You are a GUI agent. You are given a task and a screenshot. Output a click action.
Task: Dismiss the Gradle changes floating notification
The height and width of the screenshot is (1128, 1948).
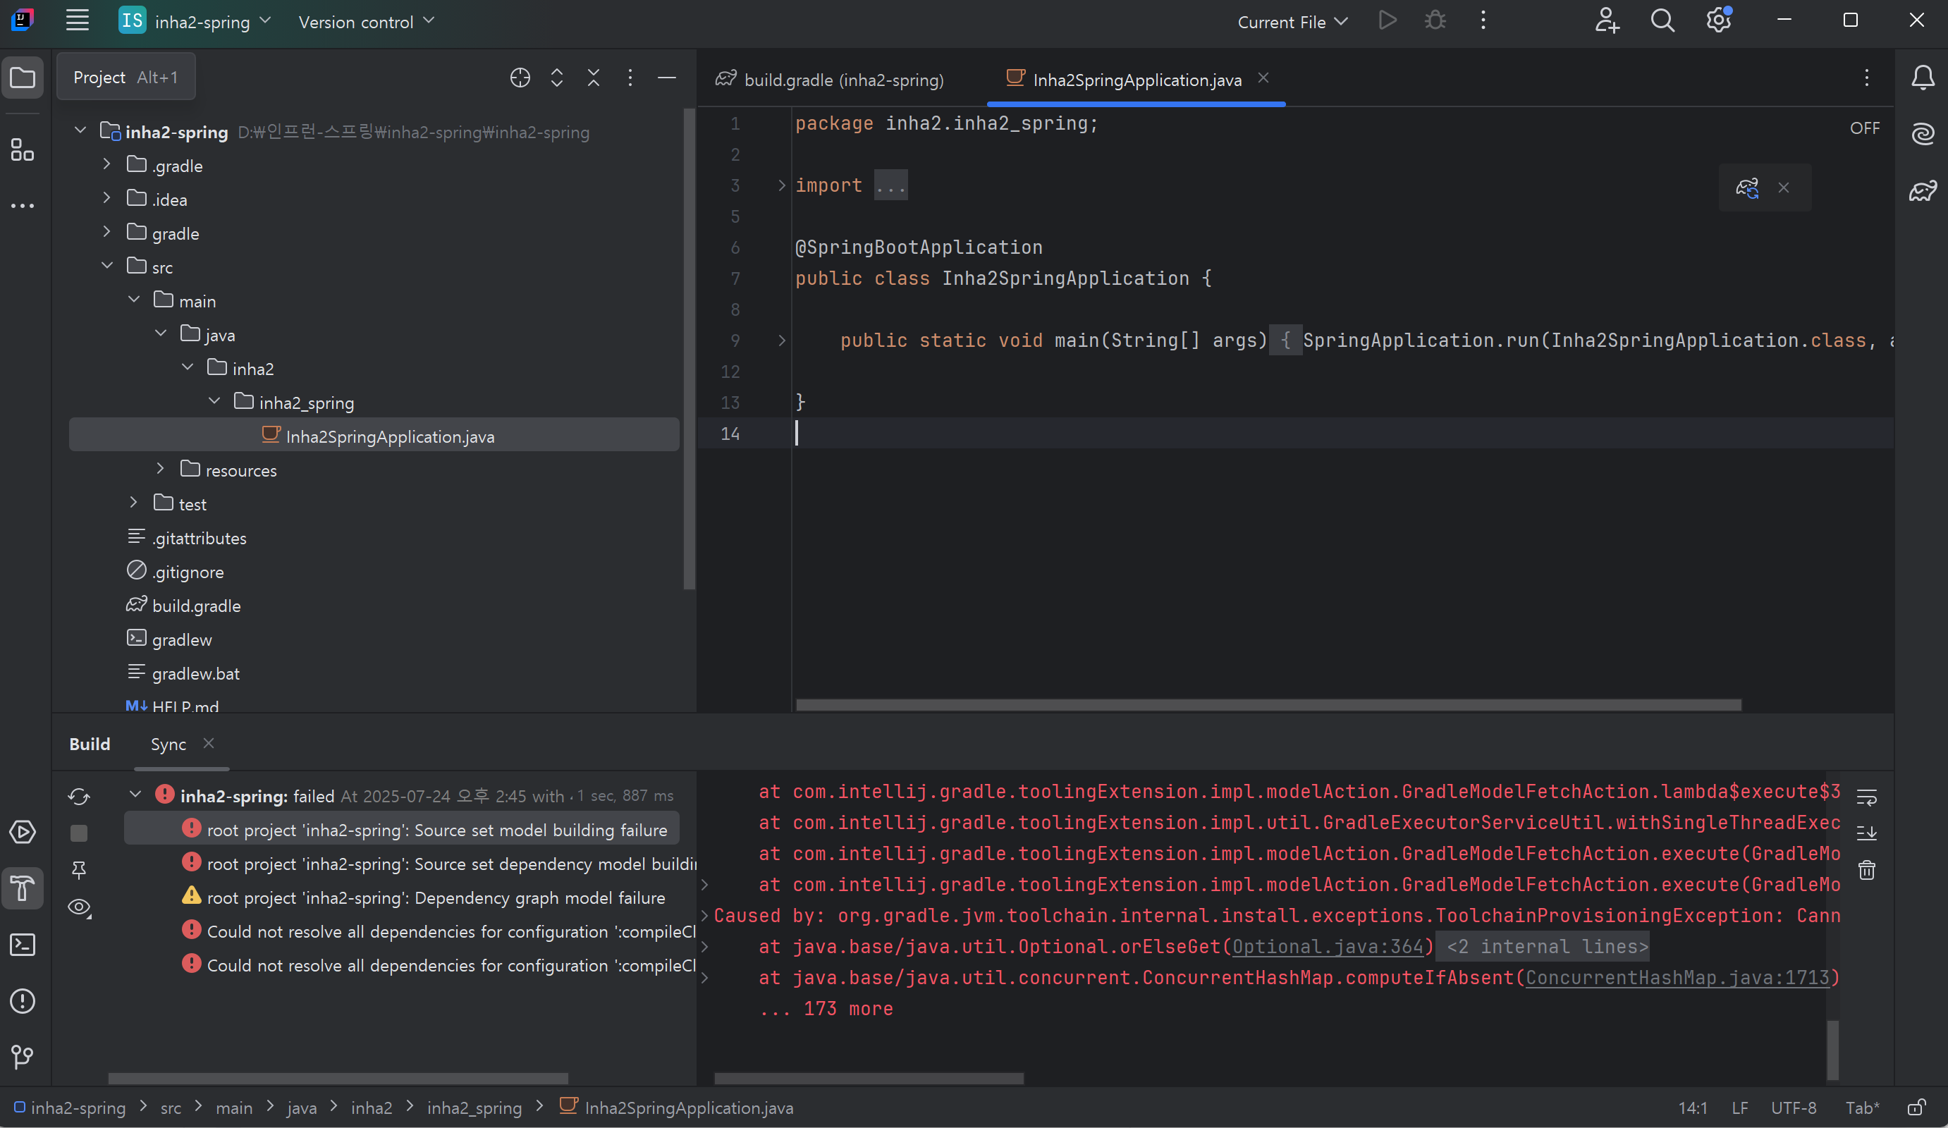pyautogui.click(x=1783, y=188)
